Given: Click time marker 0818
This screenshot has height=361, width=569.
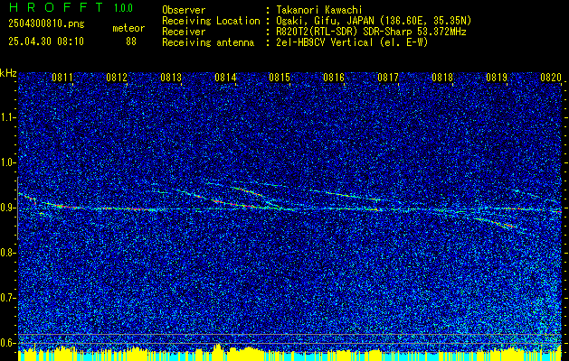Looking at the screenshot, I should 442,77.
